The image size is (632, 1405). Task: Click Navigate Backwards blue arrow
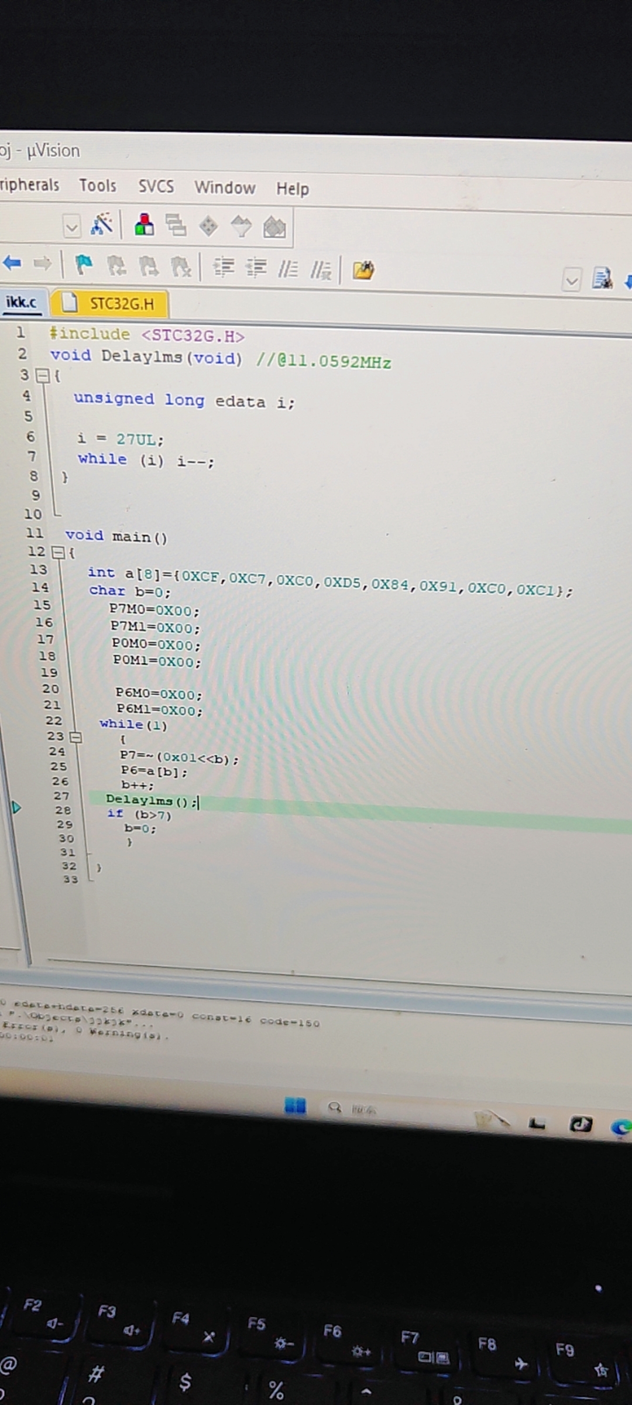coord(12,263)
